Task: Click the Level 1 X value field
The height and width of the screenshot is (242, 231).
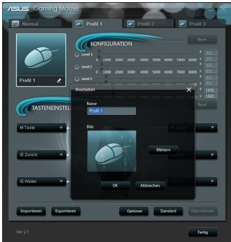Action: (211, 52)
